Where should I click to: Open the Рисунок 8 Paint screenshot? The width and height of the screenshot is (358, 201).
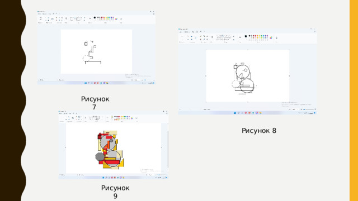247,71
